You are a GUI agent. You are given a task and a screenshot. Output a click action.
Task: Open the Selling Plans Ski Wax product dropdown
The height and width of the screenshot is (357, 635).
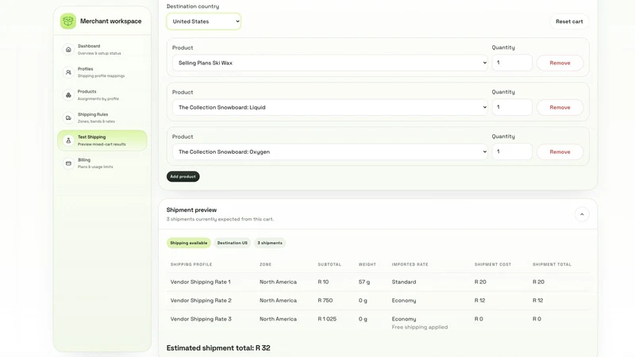point(330,63)
